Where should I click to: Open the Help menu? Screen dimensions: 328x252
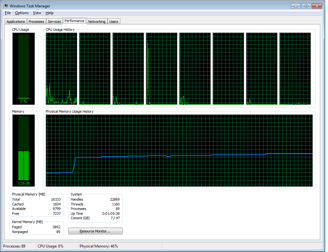(x=49, y=13)
